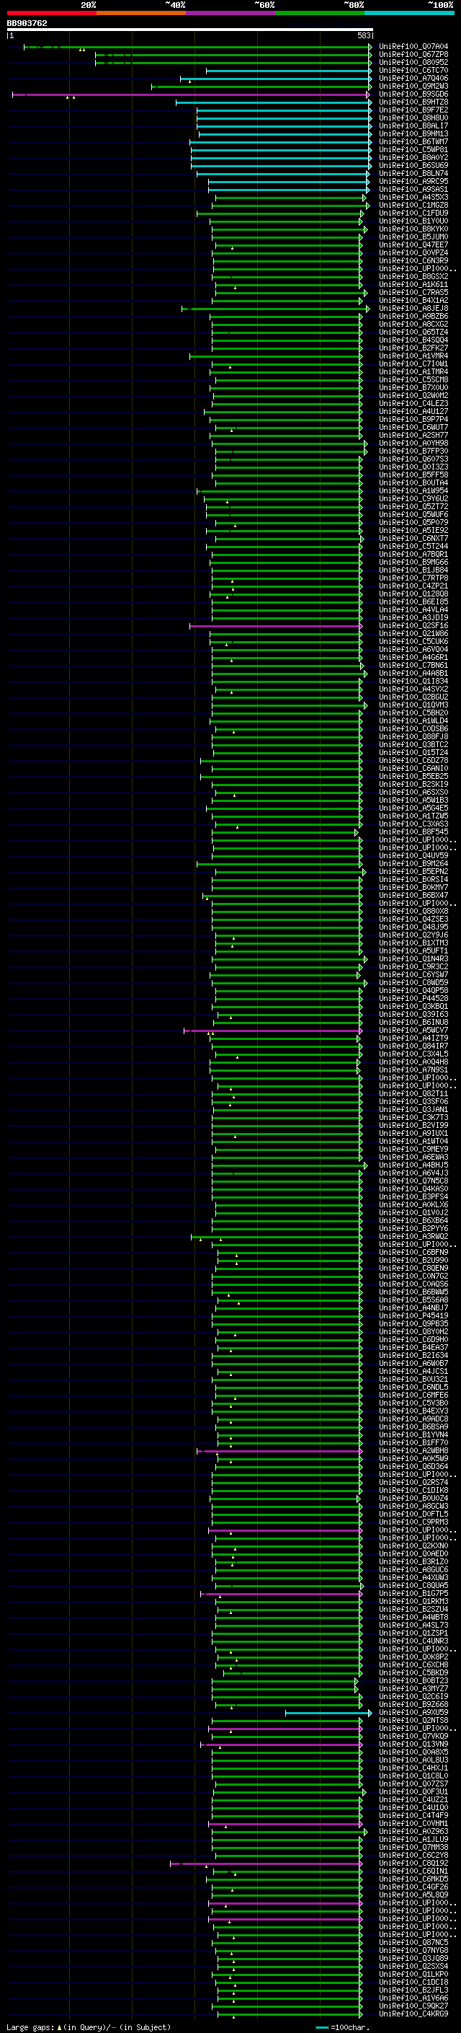Click the UniRef100_Q07A04 hit label
Viewport: 461px width, 2033px height.
413,47
